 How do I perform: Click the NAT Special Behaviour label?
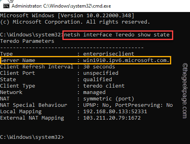click(34, 105)
